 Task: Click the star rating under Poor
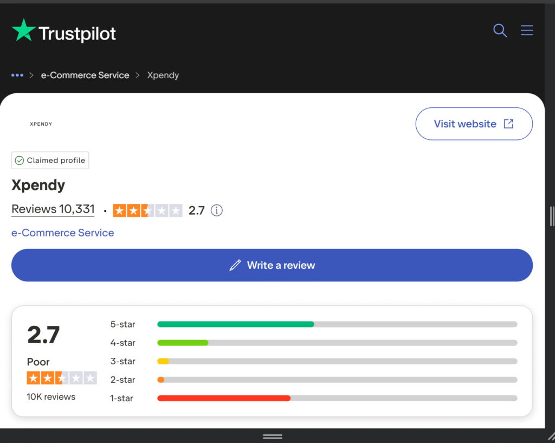(x=62, y=378)
